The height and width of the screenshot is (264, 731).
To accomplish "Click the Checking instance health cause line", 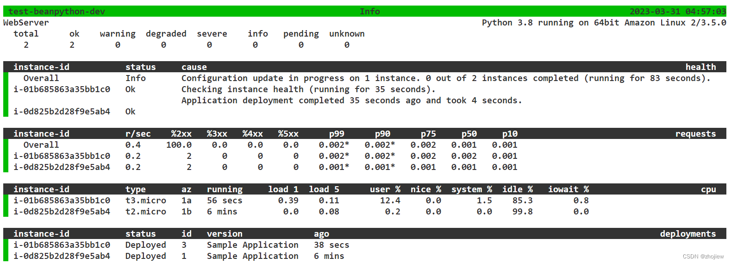I will click(x=308, y=89).
